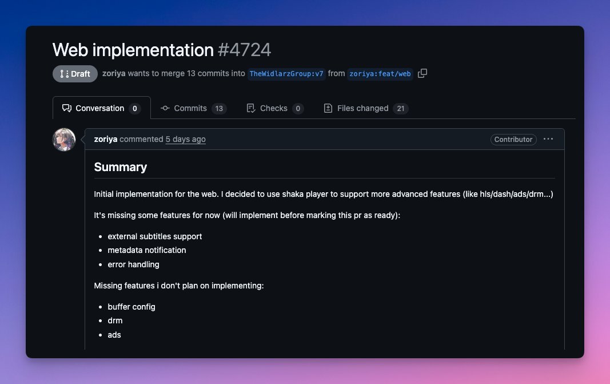Click the Files changed count badge 21
The height and width of the screenshot is (384, 610).
click(400, 109)
